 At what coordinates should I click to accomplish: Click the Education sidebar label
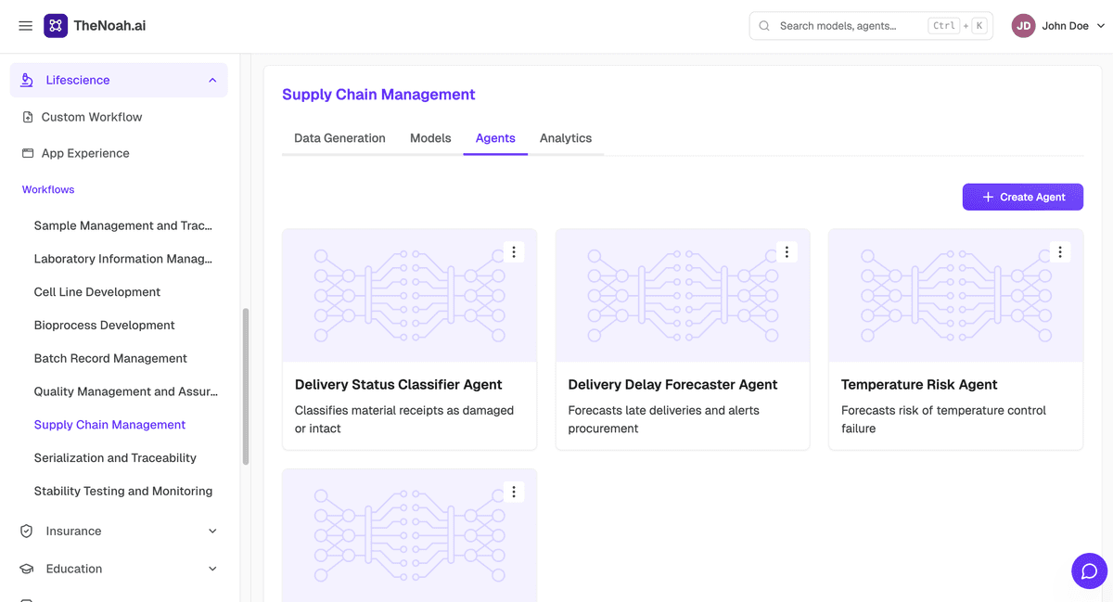pos(74,569)
